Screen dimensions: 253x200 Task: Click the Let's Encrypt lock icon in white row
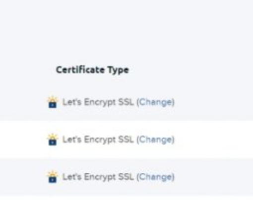pos(53,140)
